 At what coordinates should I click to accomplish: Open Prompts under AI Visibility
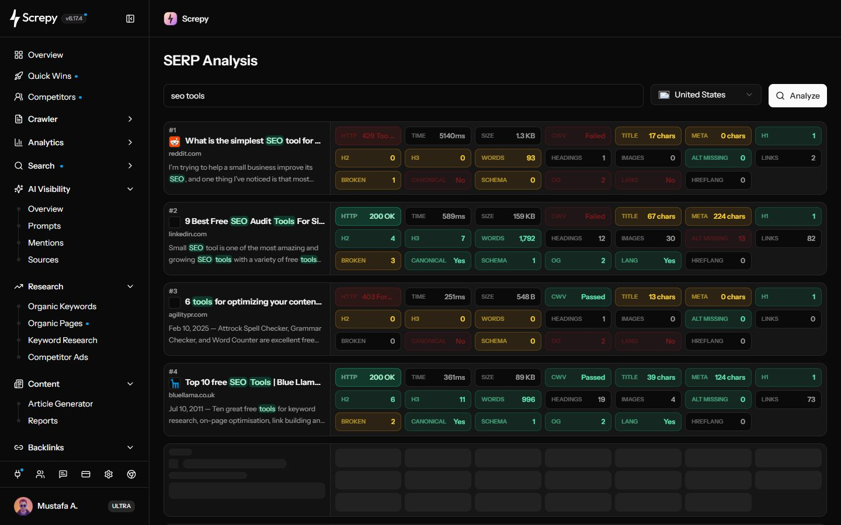[x=44, y=226]
